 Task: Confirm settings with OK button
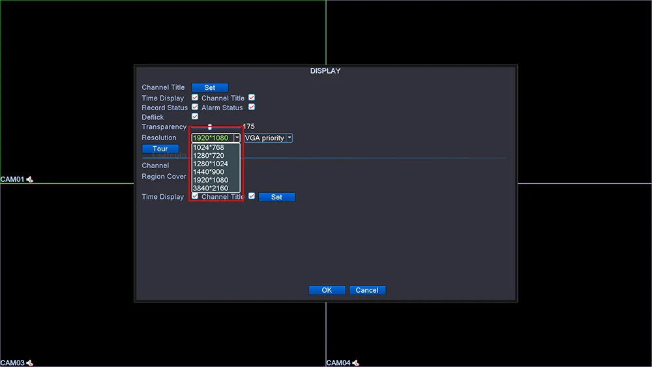click(x=327, y=290)
